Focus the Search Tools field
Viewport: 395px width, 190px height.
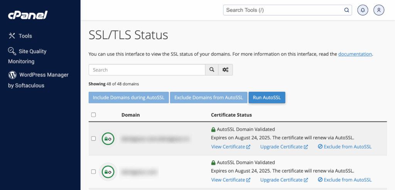tap(287, 10)
